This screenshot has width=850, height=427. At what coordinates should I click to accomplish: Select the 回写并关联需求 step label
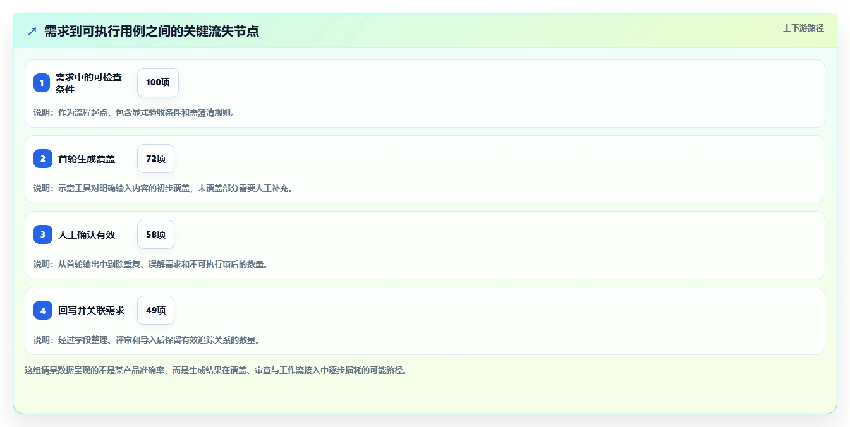coord(91,311)
